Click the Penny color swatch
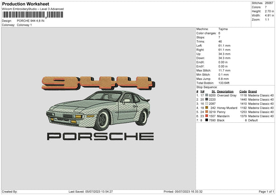The image size is (276, 195). [x=207, y=111]
